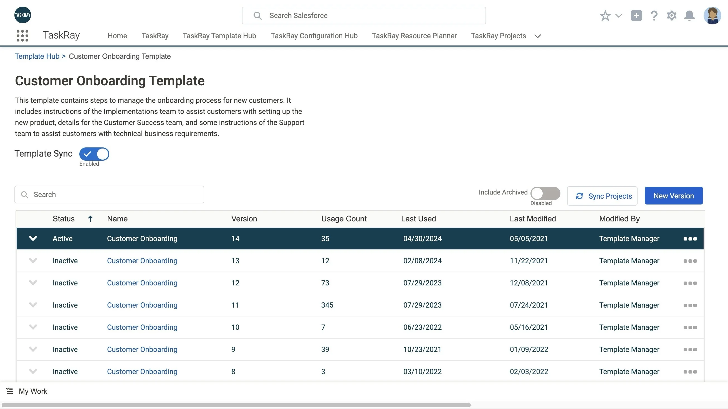Expand the Active version 14 row
This screenshot has width=728, height=409.
pyautogui.click(x=33, y=238)
